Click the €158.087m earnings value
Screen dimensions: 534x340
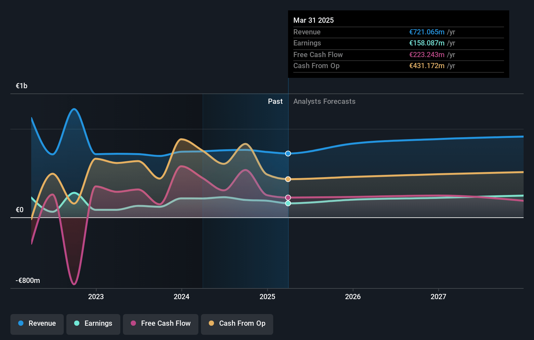[x=427, y=43]
